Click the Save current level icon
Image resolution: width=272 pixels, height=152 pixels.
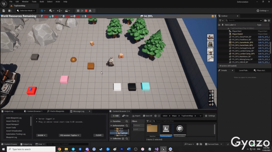pyautogui.click(x=4, y=11)
